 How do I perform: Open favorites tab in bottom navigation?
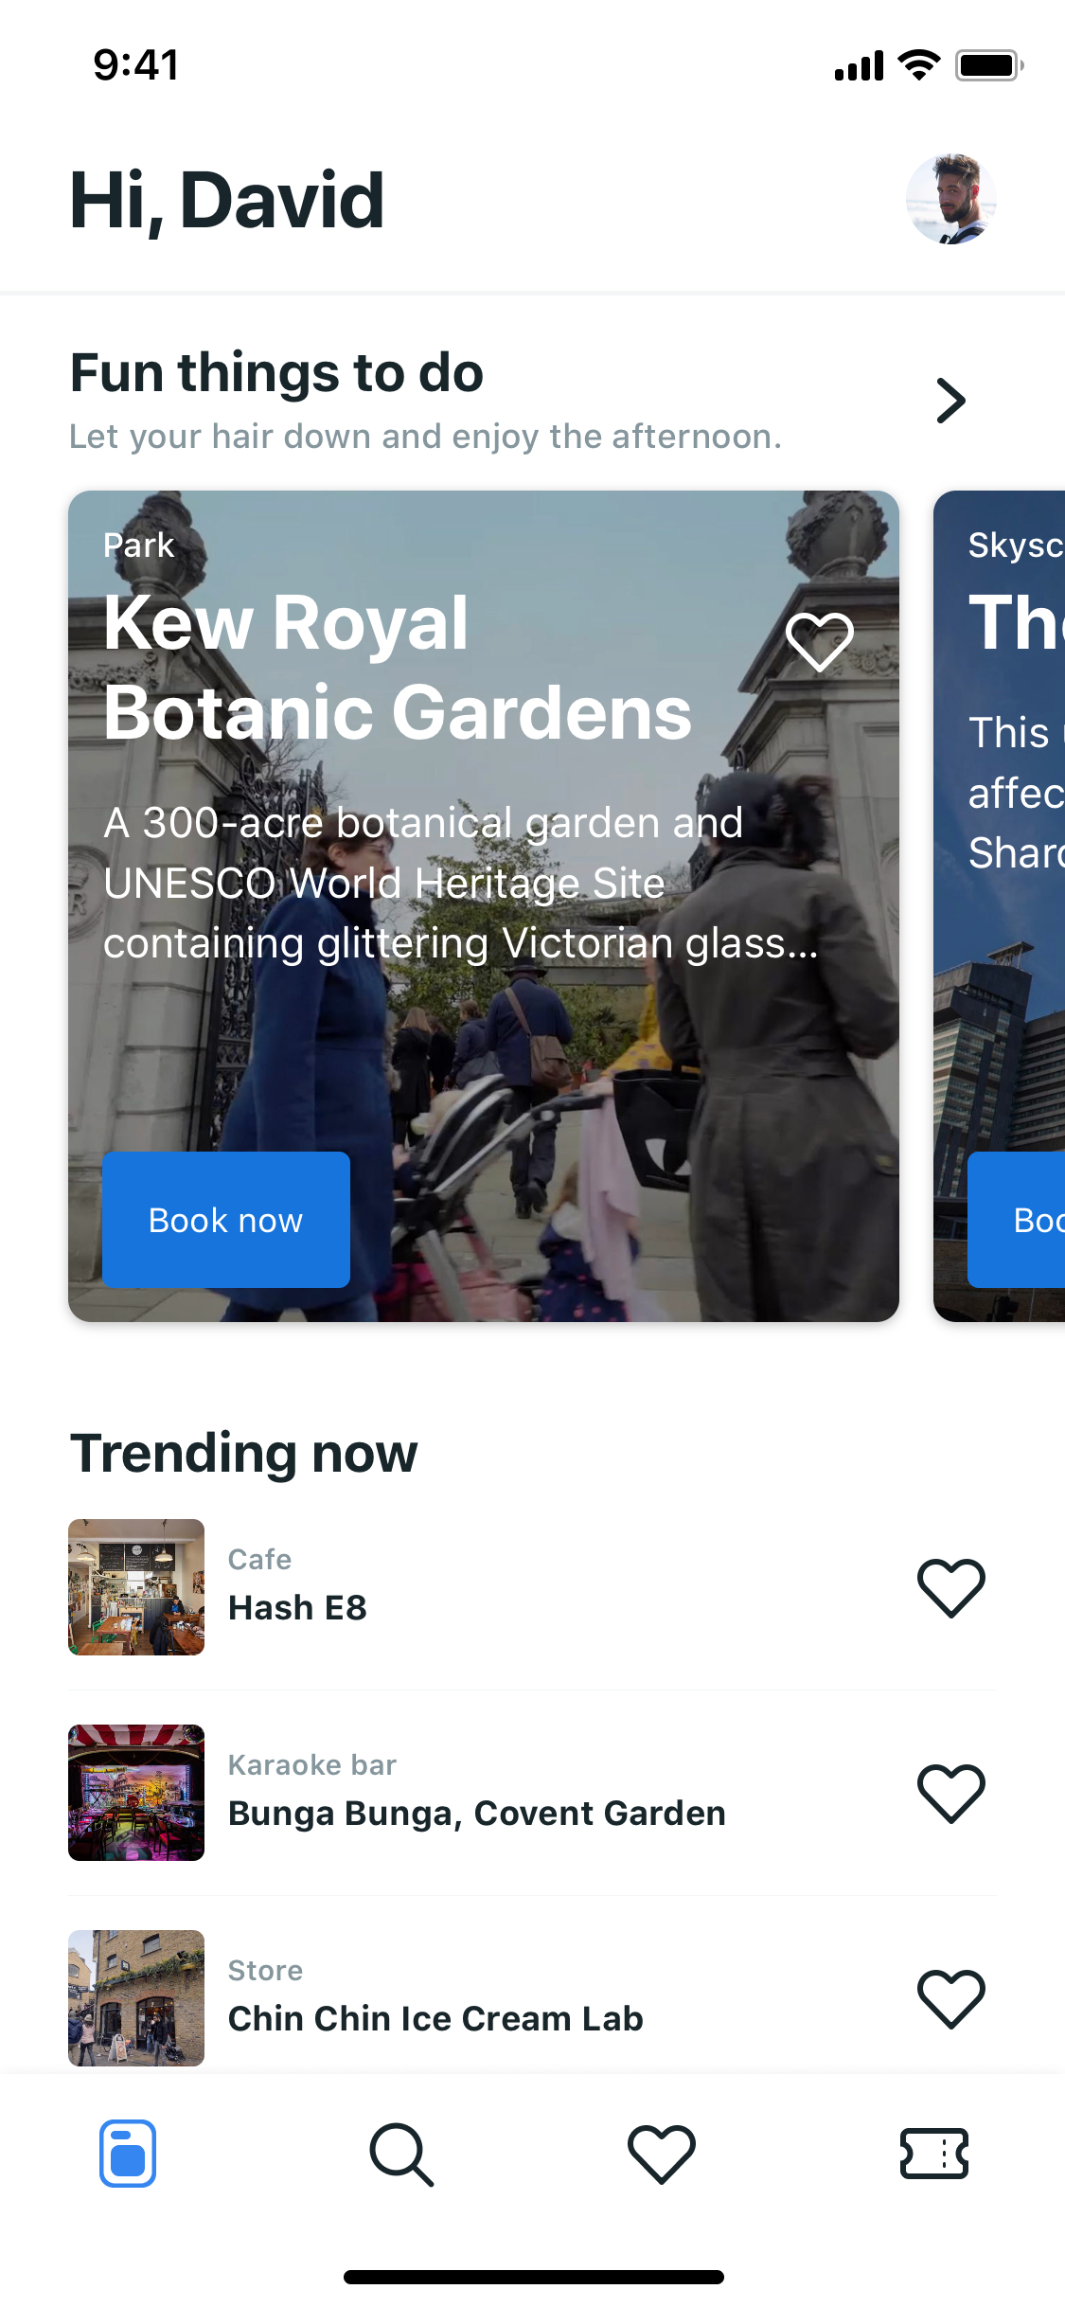point(661,2154)
